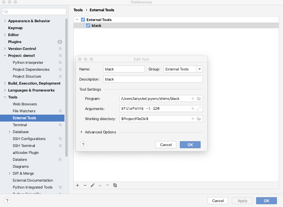Select External Documentation settings
The height and width of the screenshot is (207, 283).
point(33,180)
